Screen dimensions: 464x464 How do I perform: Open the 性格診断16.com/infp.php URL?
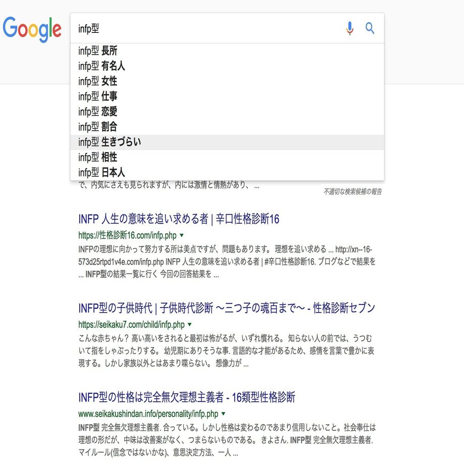pos(127,236)
